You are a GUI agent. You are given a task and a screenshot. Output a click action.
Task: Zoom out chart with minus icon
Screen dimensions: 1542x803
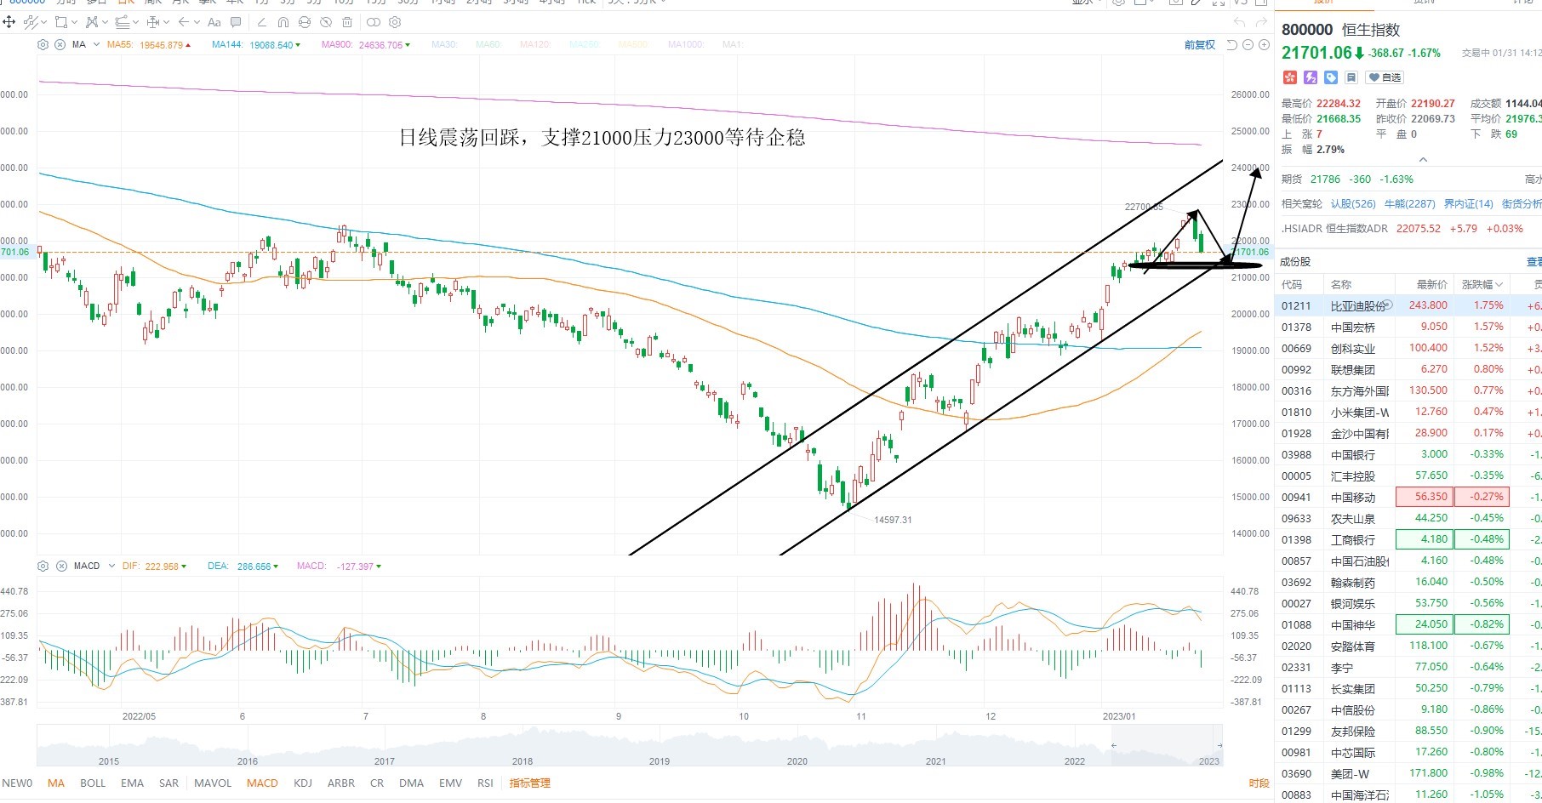click(1248, 44)
